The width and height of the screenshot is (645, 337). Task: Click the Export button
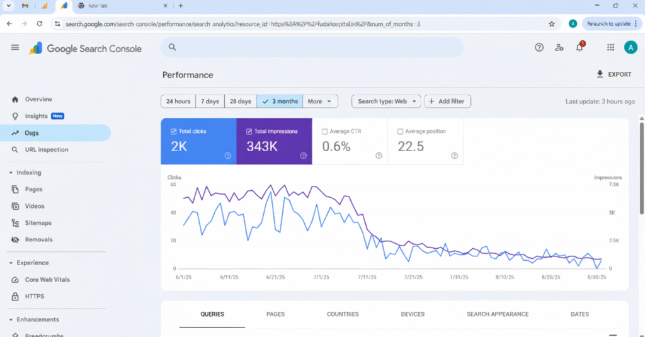tap(614, 74)
